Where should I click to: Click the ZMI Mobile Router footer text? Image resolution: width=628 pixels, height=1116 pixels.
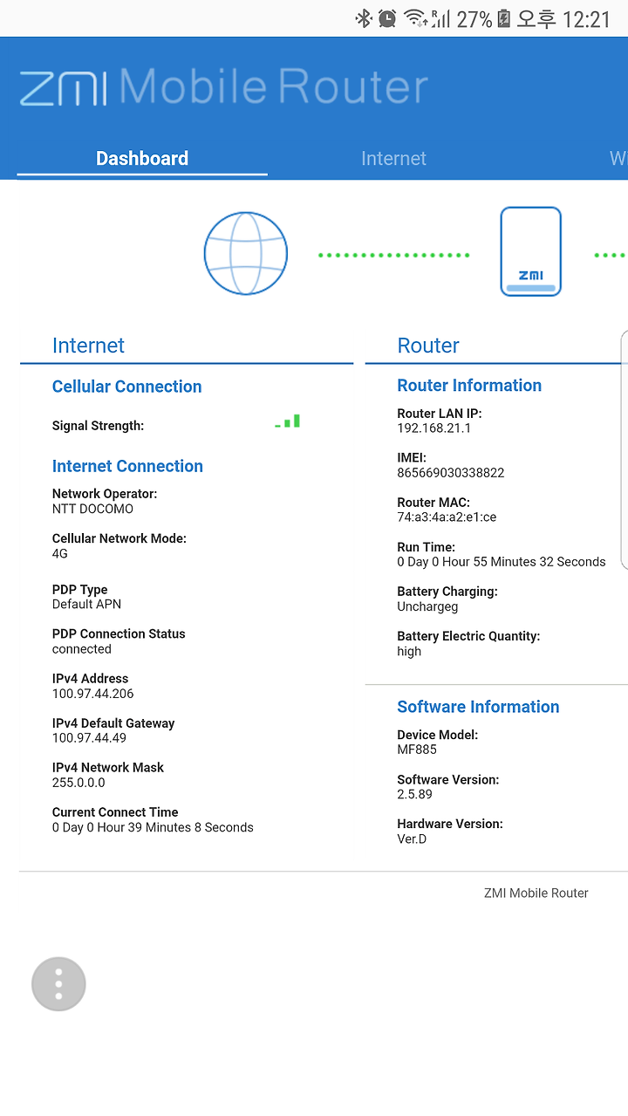click(536, 893)
